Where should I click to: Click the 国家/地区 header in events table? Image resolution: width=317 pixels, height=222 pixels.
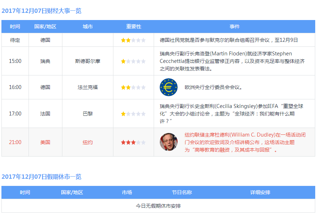[x=45, y=26]
